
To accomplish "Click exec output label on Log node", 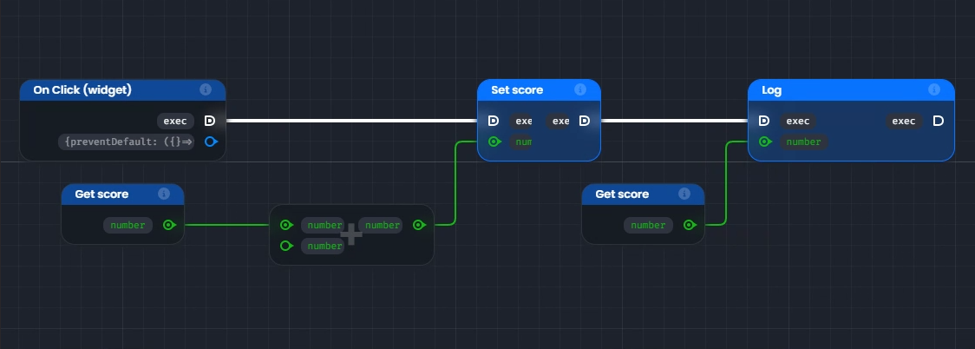I will click(904, 121).
